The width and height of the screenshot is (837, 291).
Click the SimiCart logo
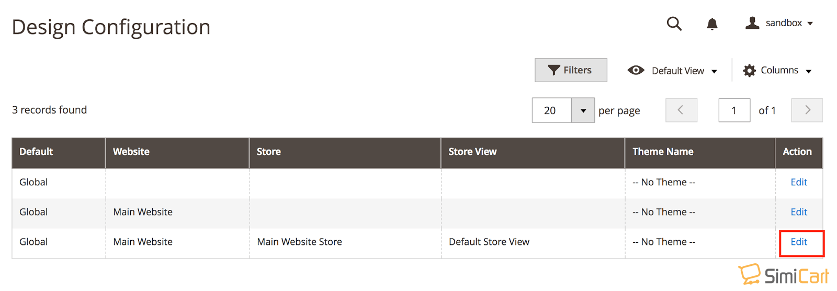[783, 275]
